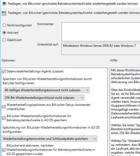140x156 pixels.
Task: Select the 'Deaktiviert' radio button
Action: (x=4, y=40)
